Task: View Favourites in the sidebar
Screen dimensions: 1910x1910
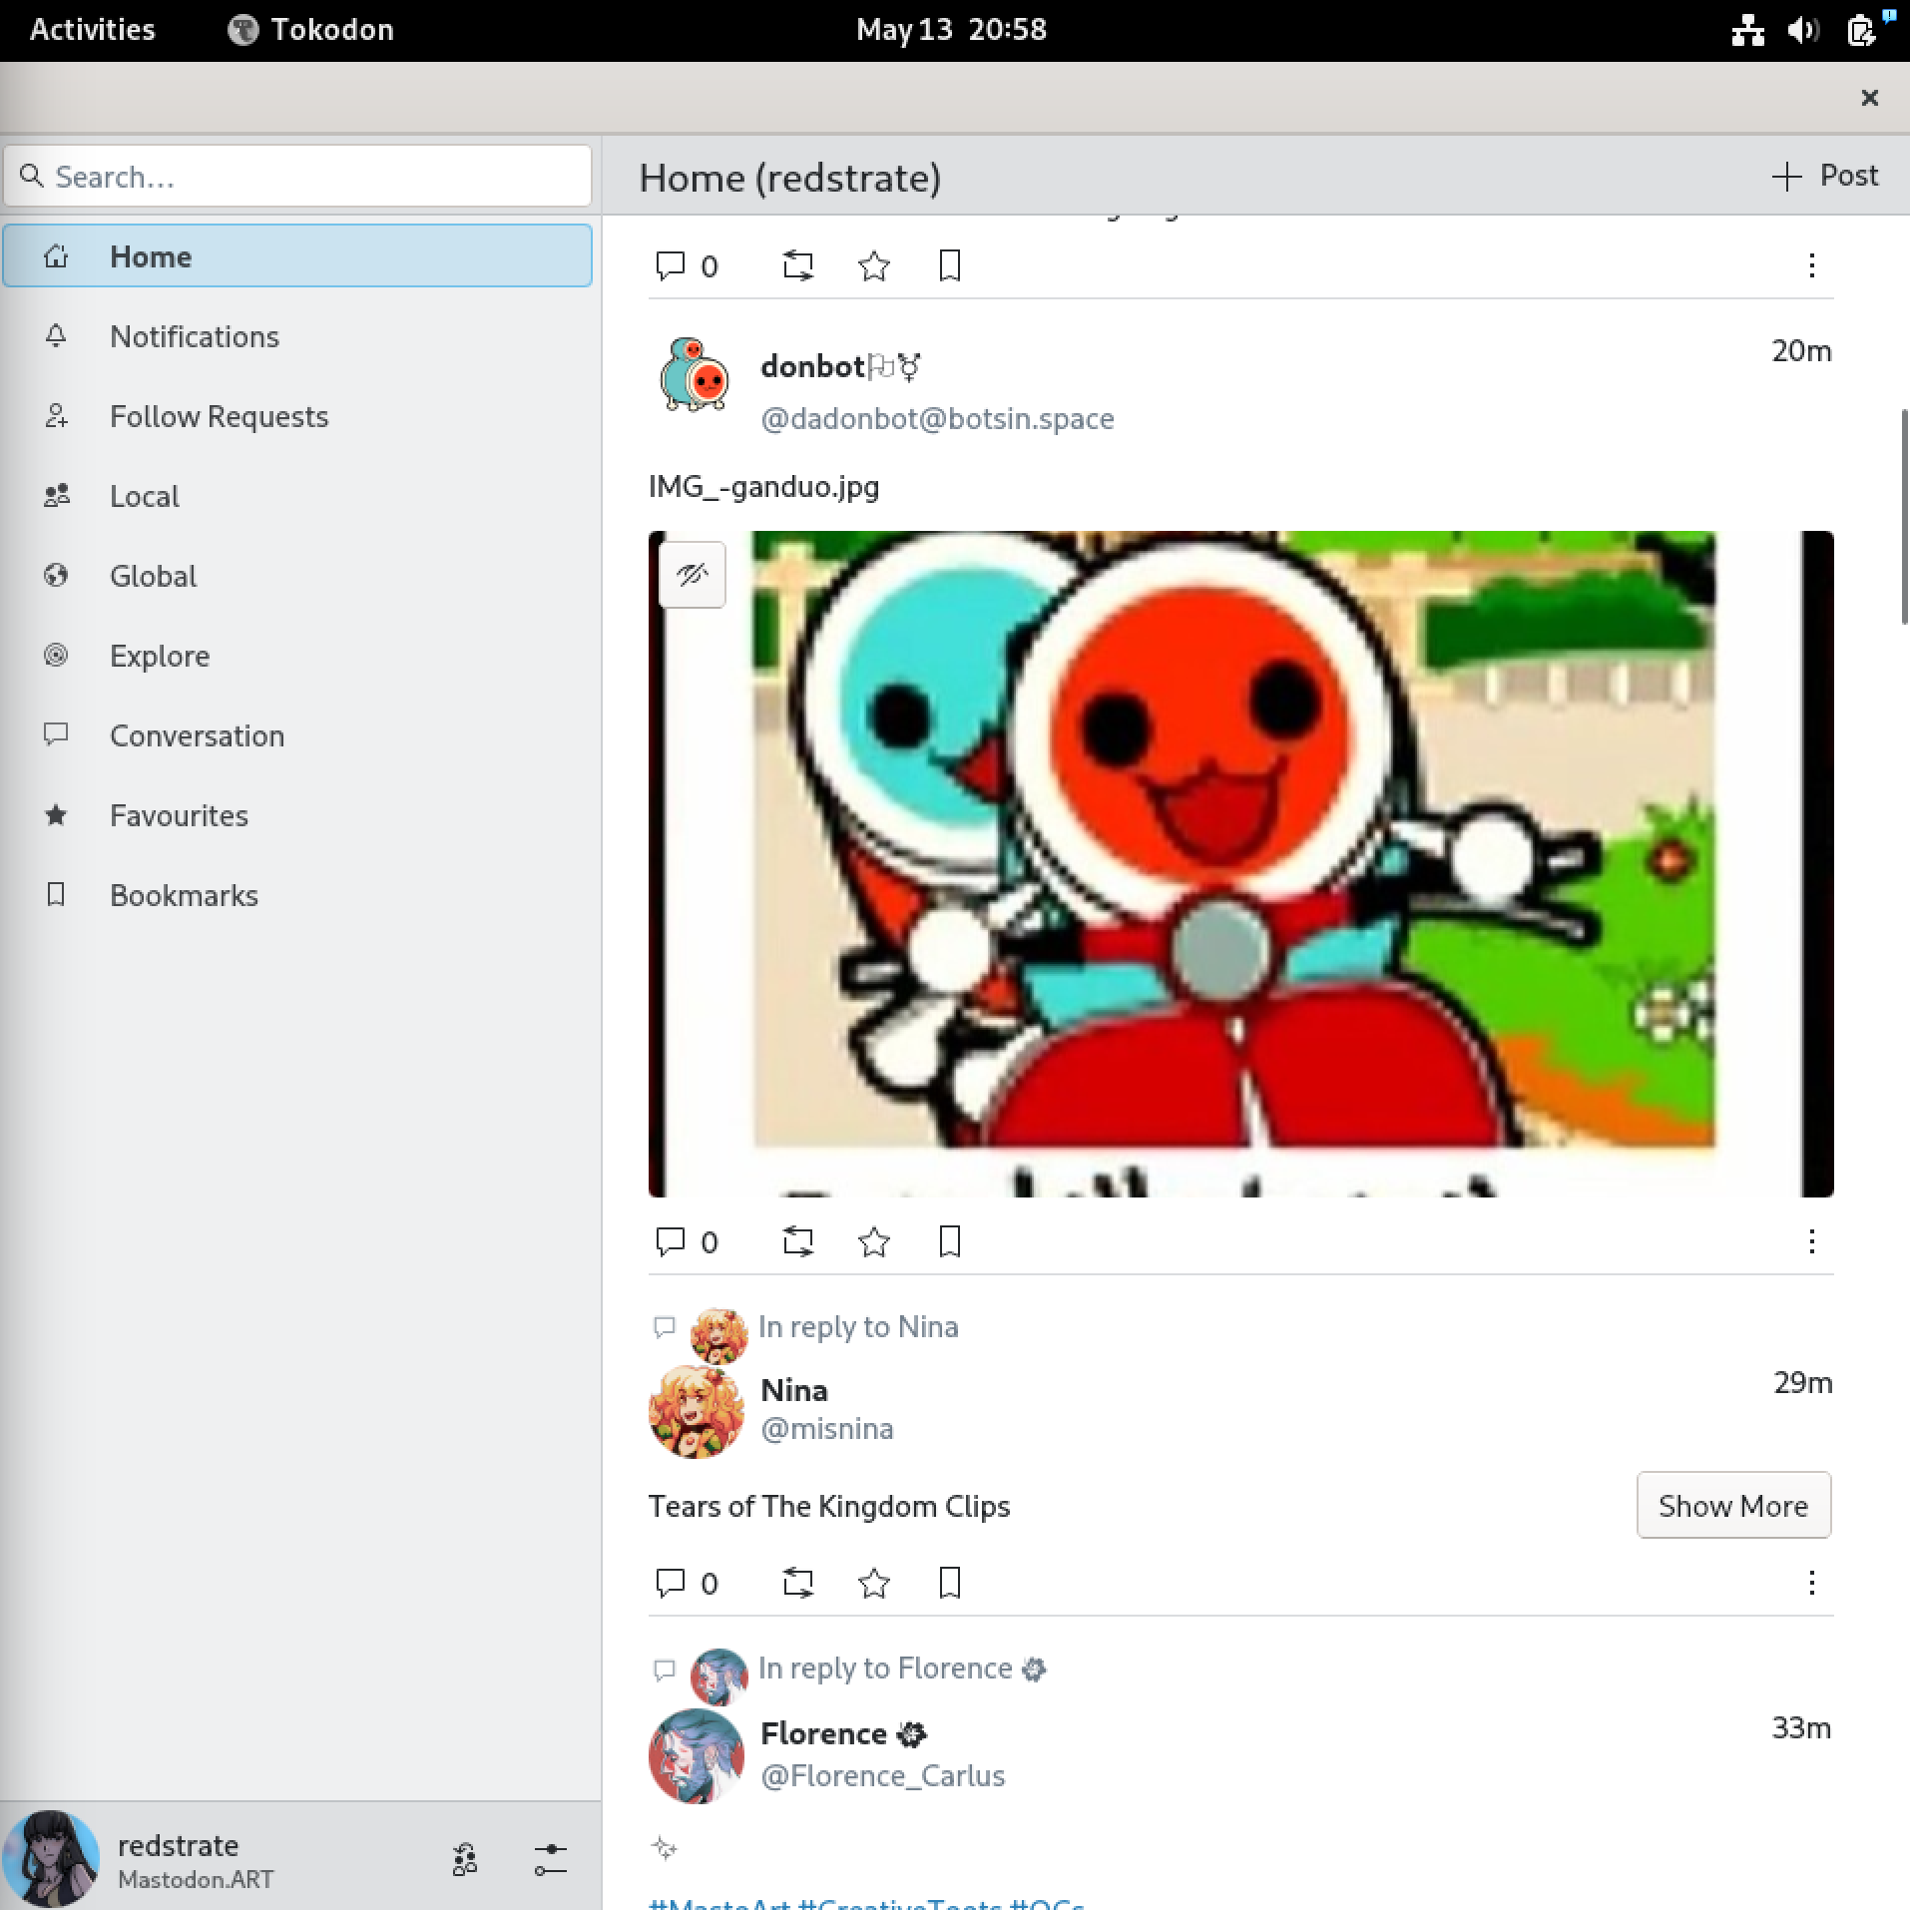Action: (x=297, y=815)
